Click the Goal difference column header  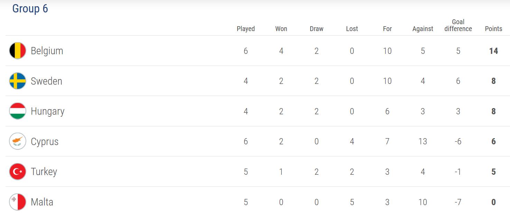pyautogui.click(x=458, y=25)
